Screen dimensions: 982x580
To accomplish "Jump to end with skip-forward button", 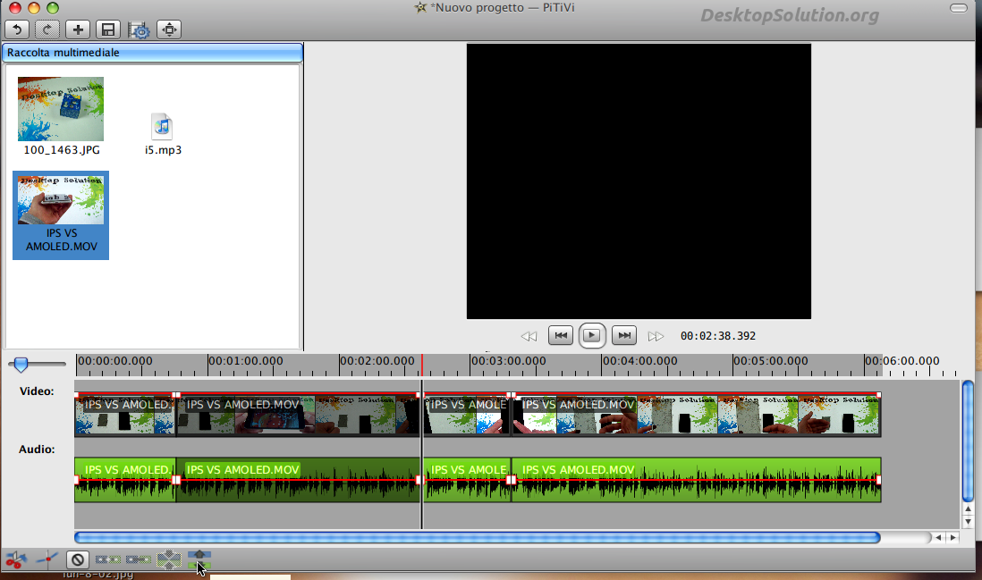I will click(x=624, y=336).
